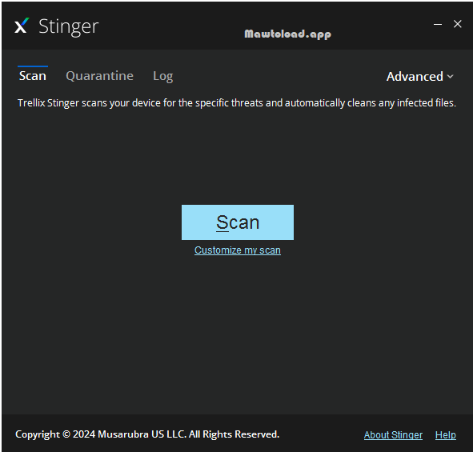Click the Trellix Stinger description sentence
473x452 pixels.
click(237, 103)
